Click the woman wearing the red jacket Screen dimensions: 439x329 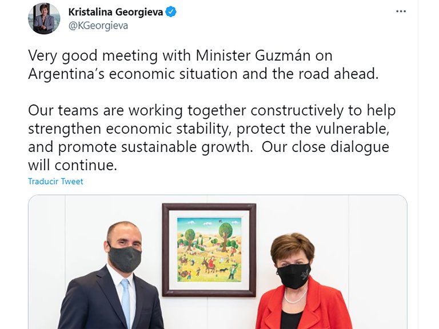click(303, 281)
